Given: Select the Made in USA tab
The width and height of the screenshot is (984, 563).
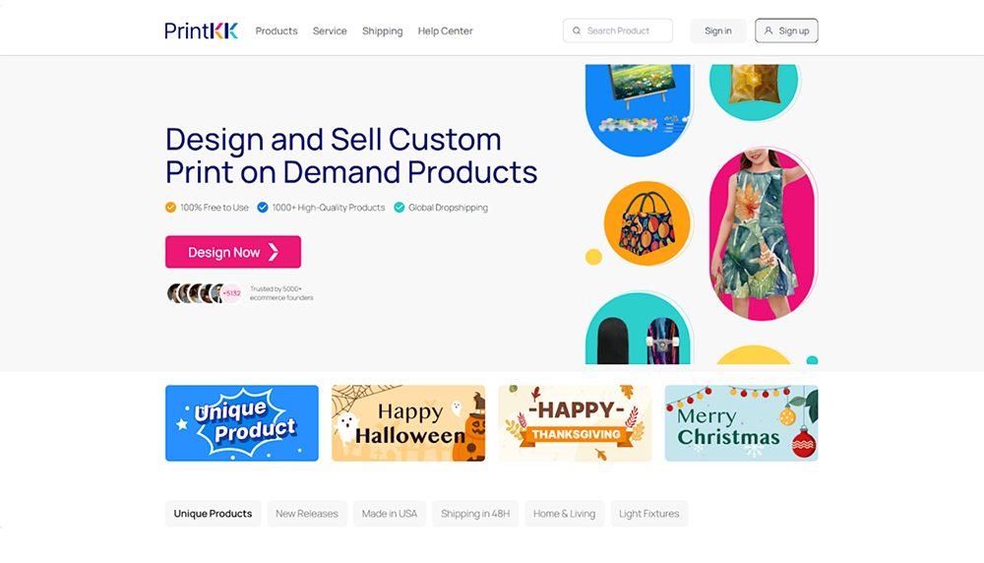Looking at the screenshot, I should click(389, 514).
